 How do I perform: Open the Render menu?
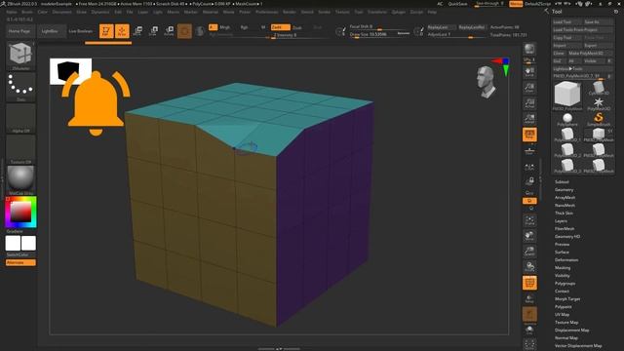pyautogui.click(x=290, y=12)
